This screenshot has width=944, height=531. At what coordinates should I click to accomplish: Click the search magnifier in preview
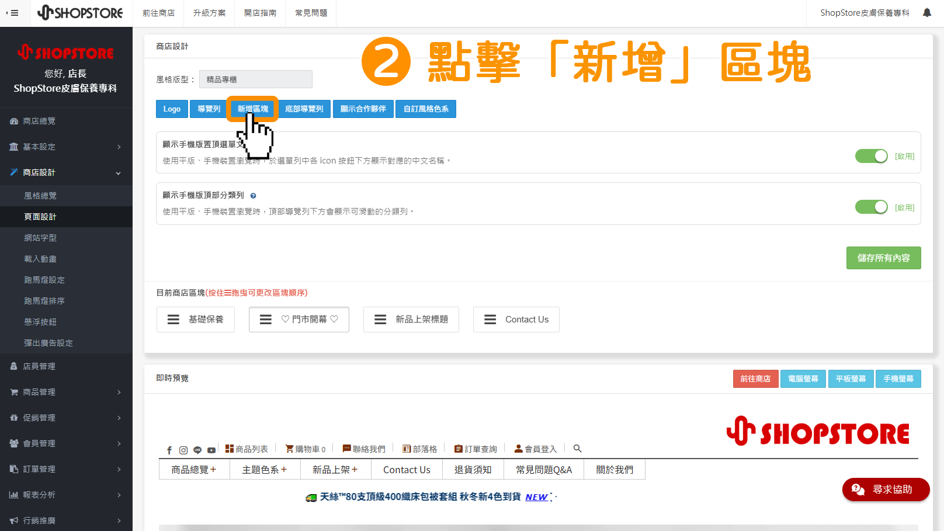(x=577, y=449)
